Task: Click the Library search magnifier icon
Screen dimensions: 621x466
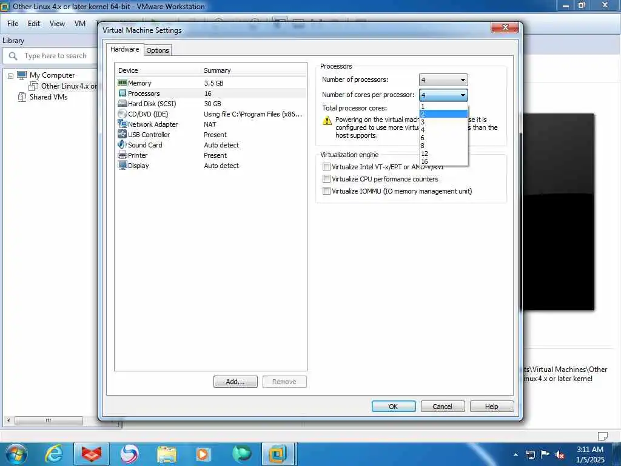Action: click(x=13, y=56)
